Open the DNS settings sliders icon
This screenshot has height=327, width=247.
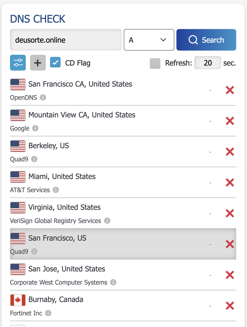click(x=18, y=63)
